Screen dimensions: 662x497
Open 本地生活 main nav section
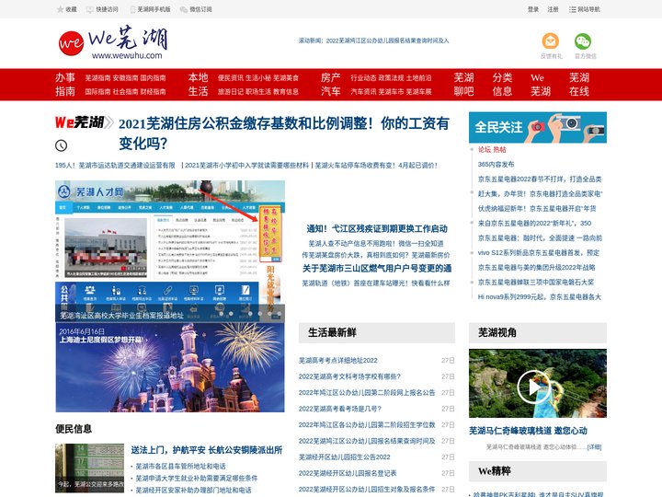pyautogui.click(x=198, y=85)
